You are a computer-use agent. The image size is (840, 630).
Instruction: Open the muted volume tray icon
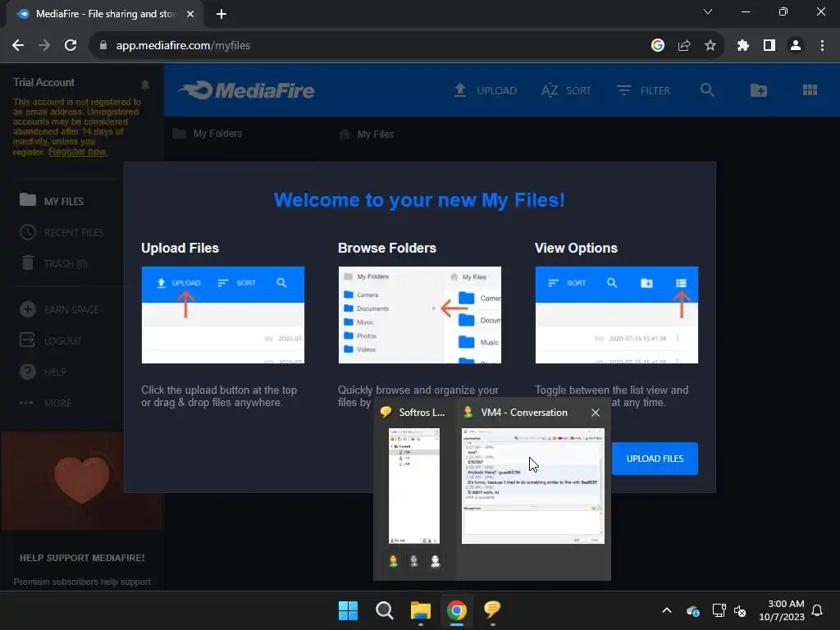pyautogui.click(x=740, y=610)
